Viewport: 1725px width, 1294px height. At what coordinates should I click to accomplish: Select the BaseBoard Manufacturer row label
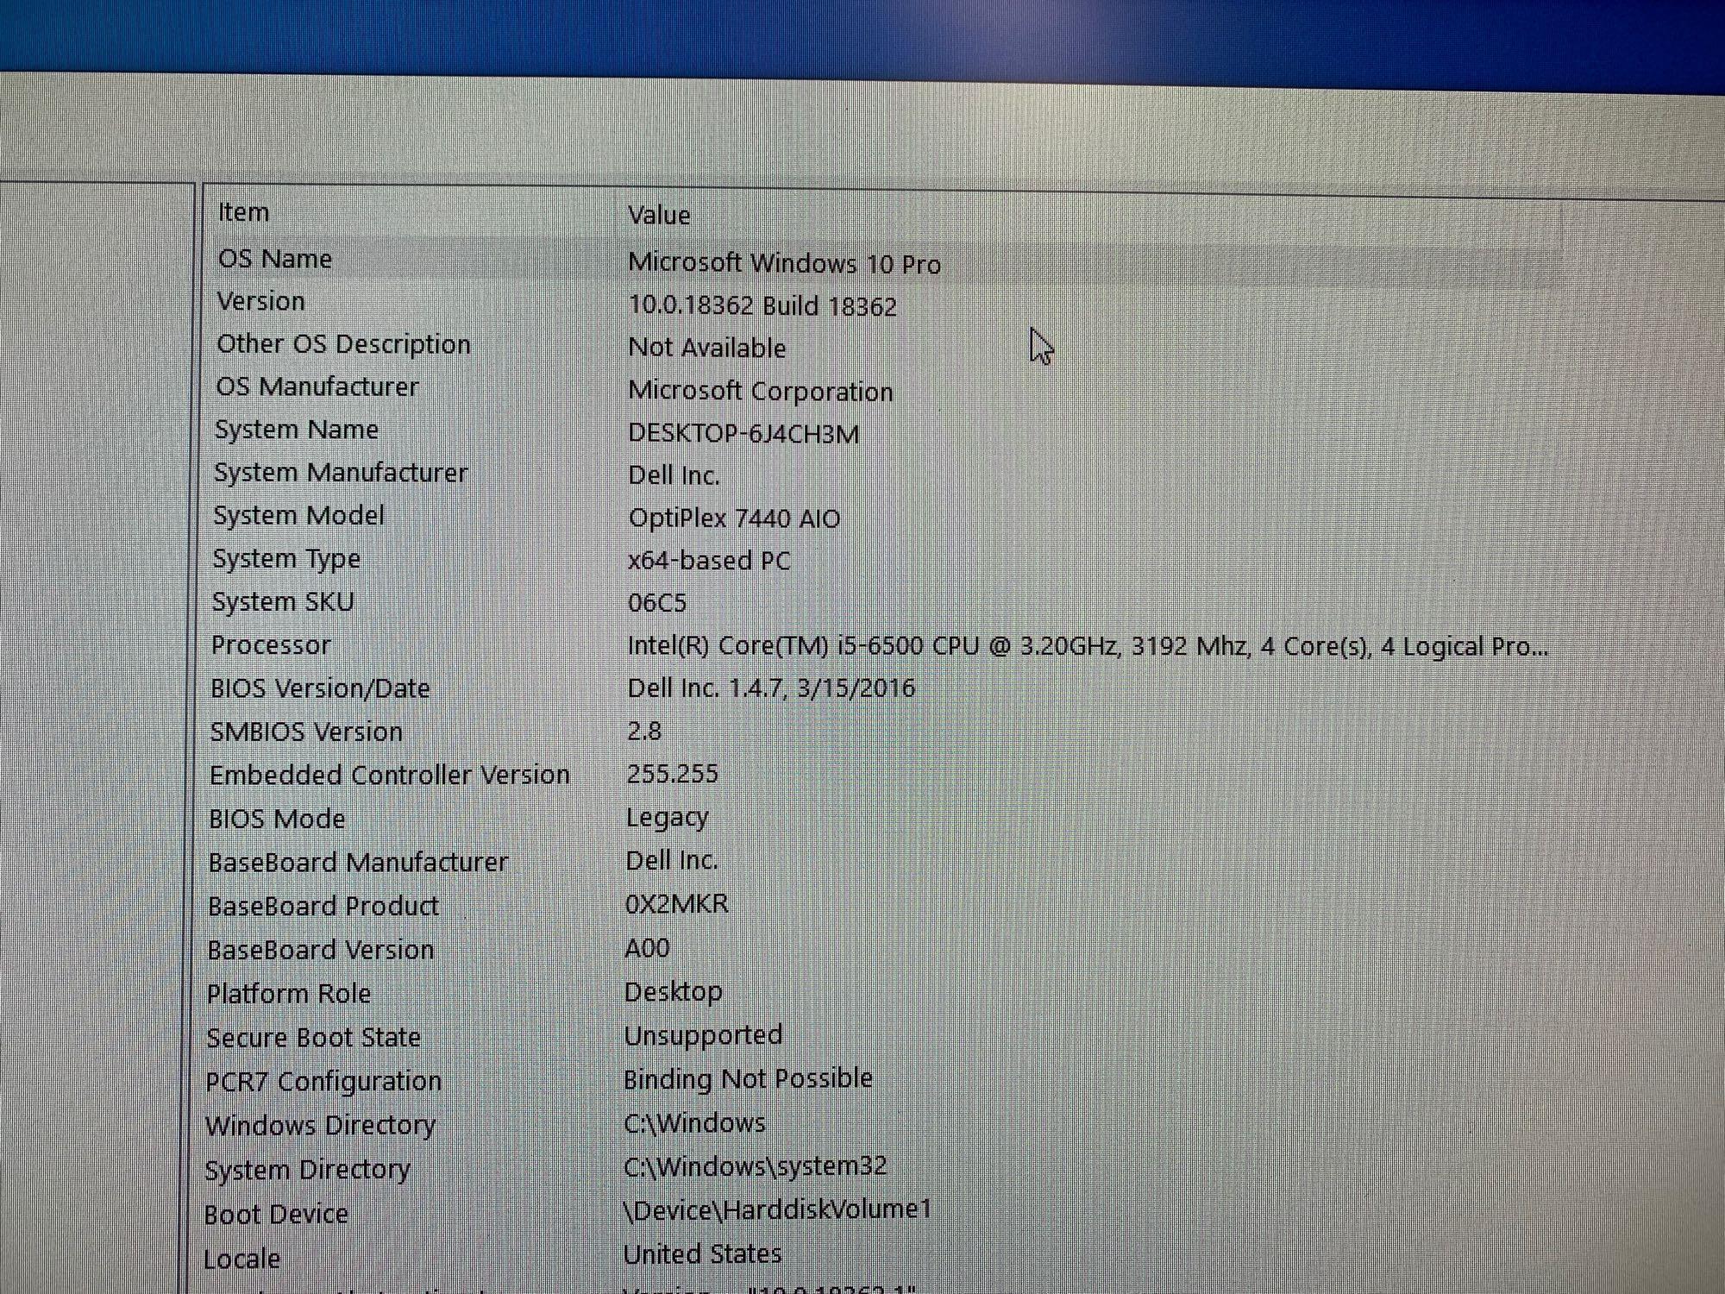(x=358, y=863)
